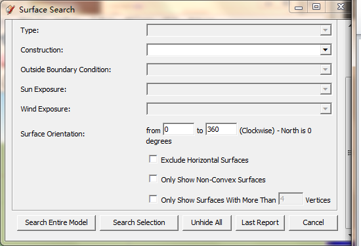
Task: Enable Only Show Non-Convex Surfaces checkbox
Action: pyautogui.click(x=153, y=179)
